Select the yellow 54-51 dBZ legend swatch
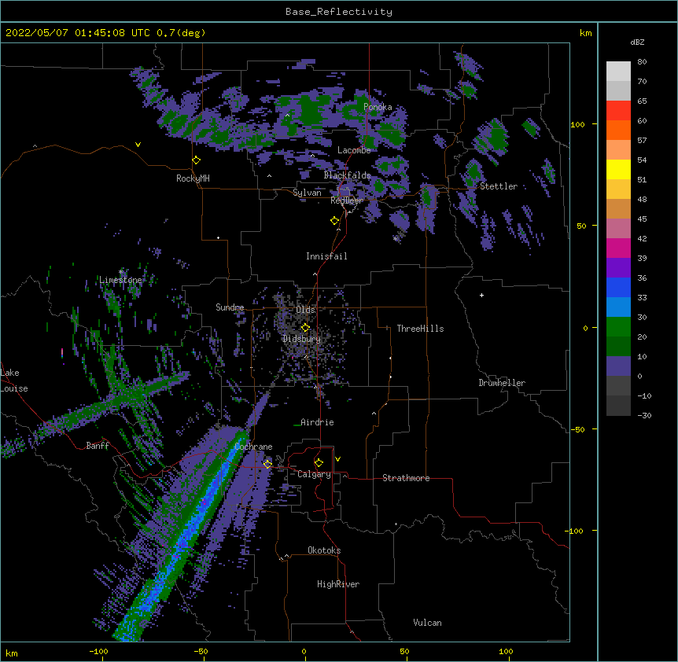This screenshot has width=678, height=662. [x=618, y=169]
